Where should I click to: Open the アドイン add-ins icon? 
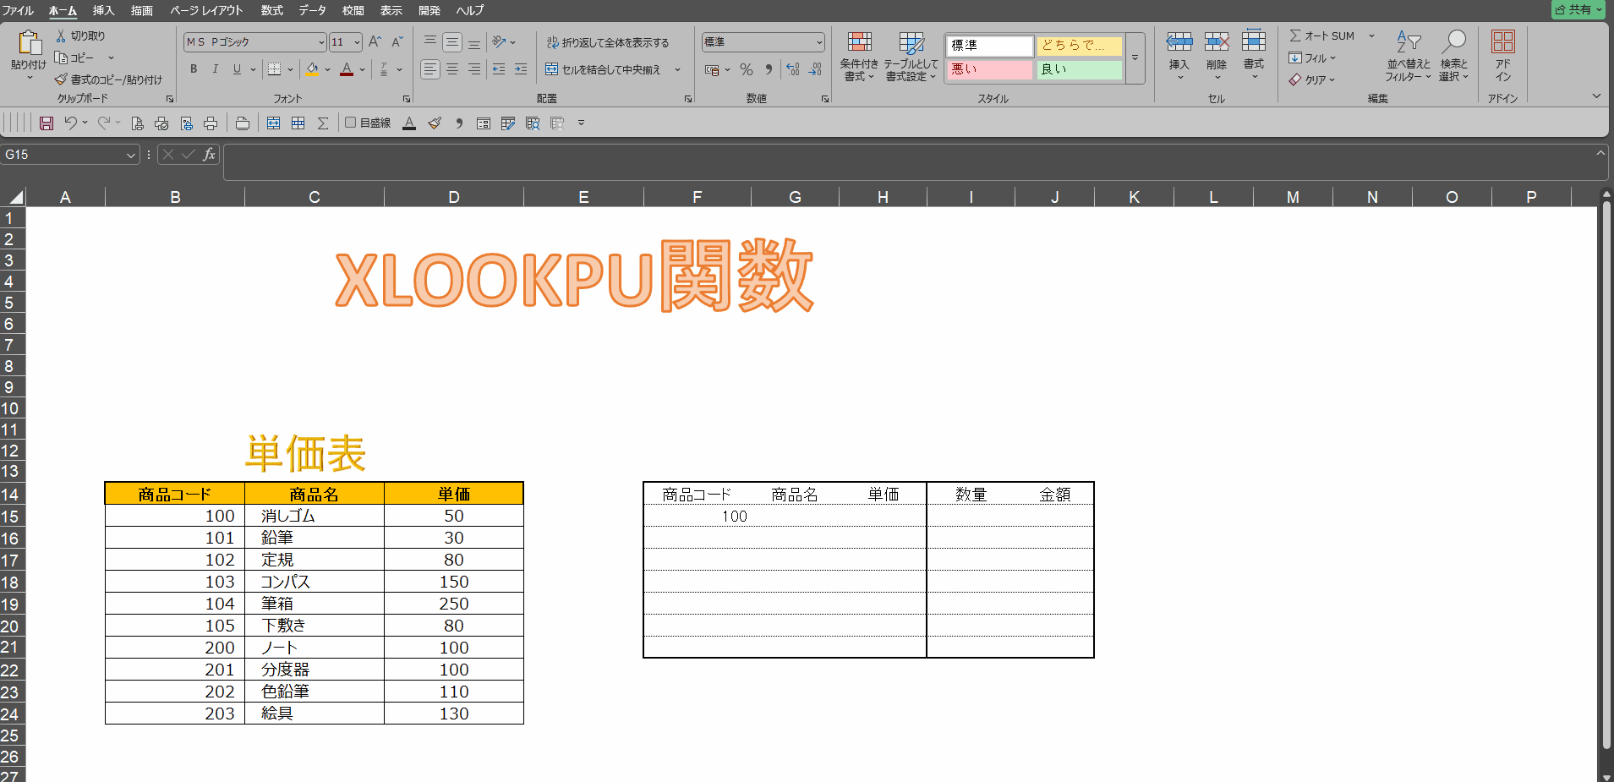coord(1502,56)
